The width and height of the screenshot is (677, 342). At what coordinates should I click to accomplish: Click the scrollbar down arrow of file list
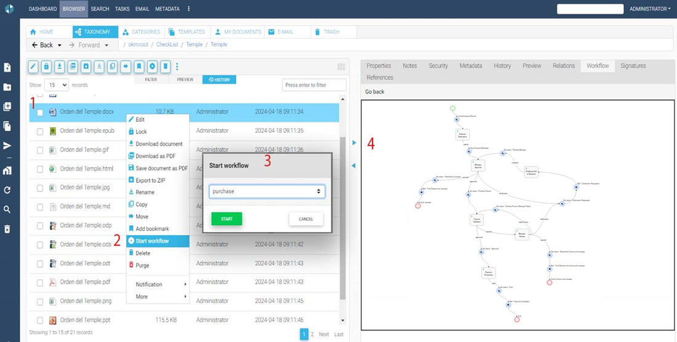click(x=343, y=320)
